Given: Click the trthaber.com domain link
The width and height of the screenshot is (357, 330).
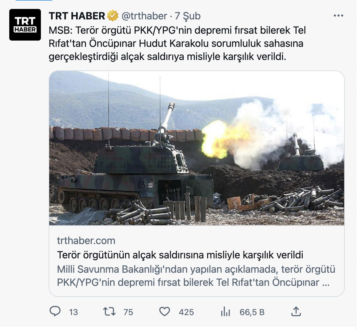Looking at the screenshot, I should click(x=86, y=240).
